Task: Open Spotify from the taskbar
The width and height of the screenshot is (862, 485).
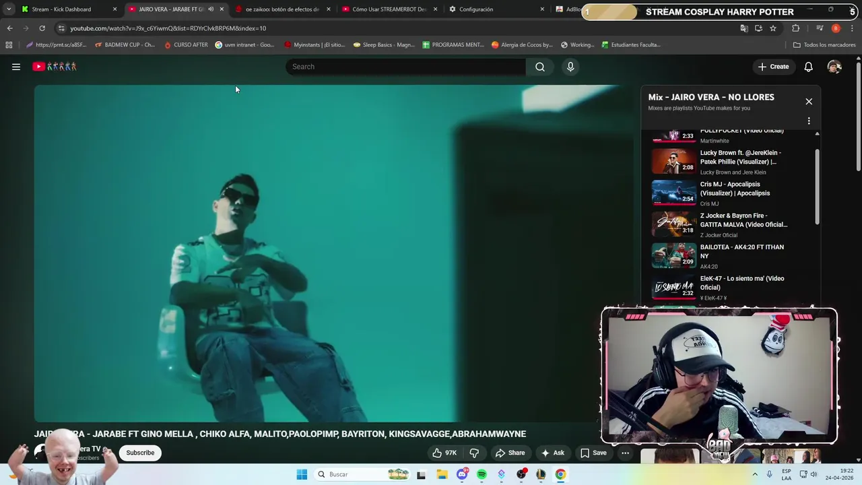Action: pyautogui.click(x=482, y=474)
